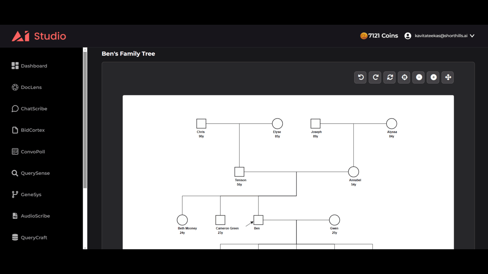The image size is (488, 274).
Task: Click the redo rotate-right icon
Action: tap(375, 77)
